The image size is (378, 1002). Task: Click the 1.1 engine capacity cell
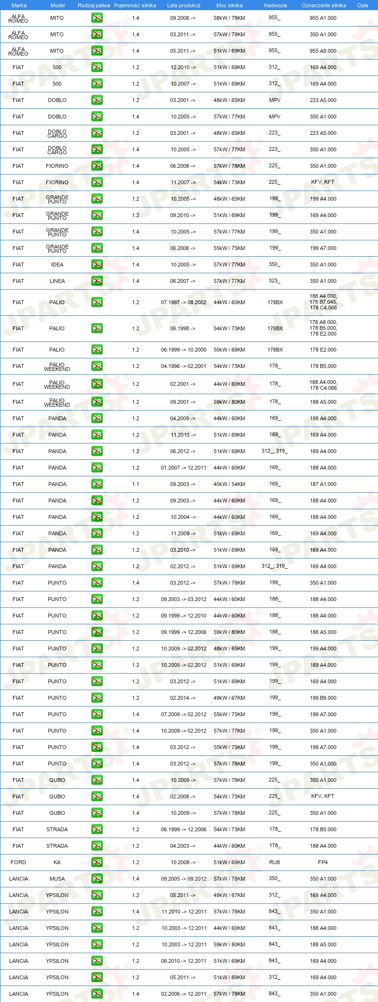coord(135,484)
